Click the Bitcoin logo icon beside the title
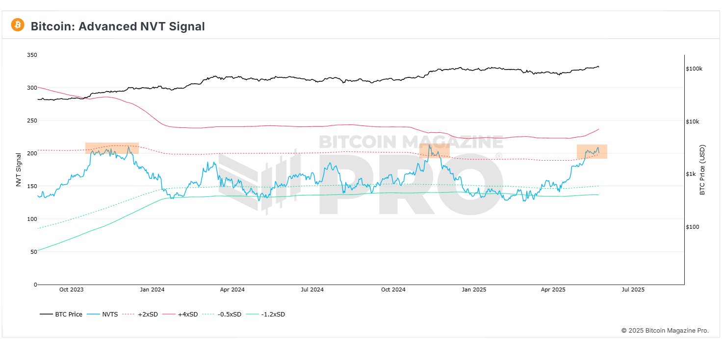 tap(18, 25)
